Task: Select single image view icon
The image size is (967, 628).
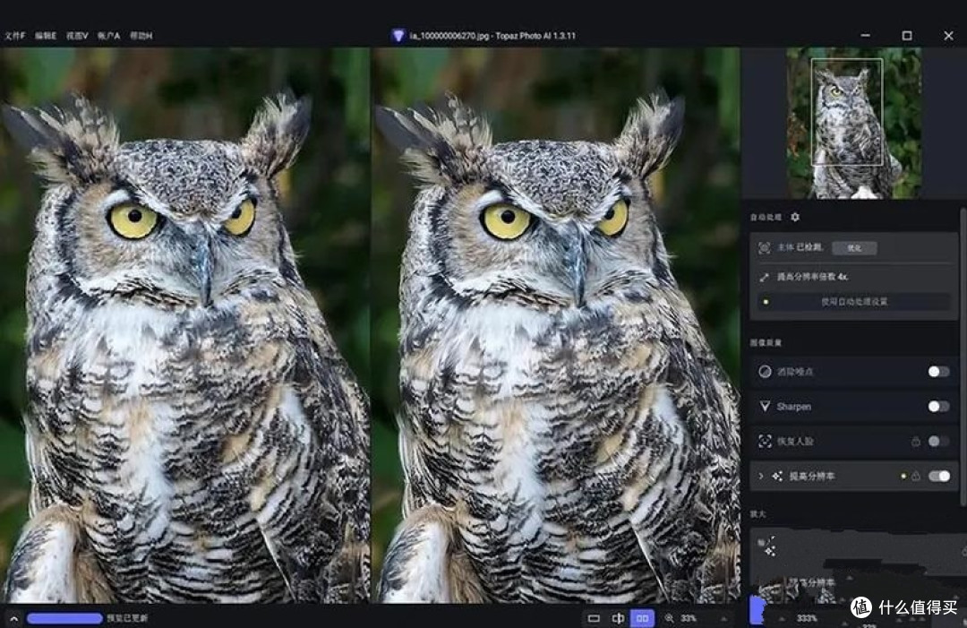Action: click(594, 618)
